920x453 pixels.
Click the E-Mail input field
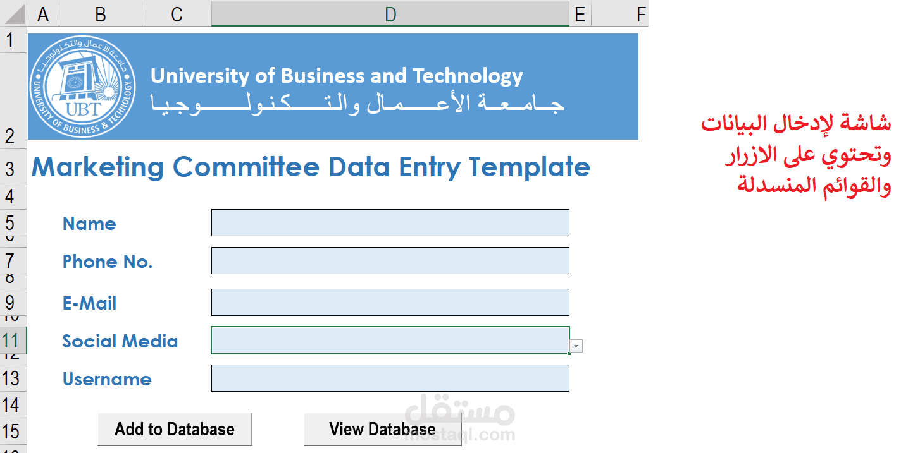(x=390, y=303)
